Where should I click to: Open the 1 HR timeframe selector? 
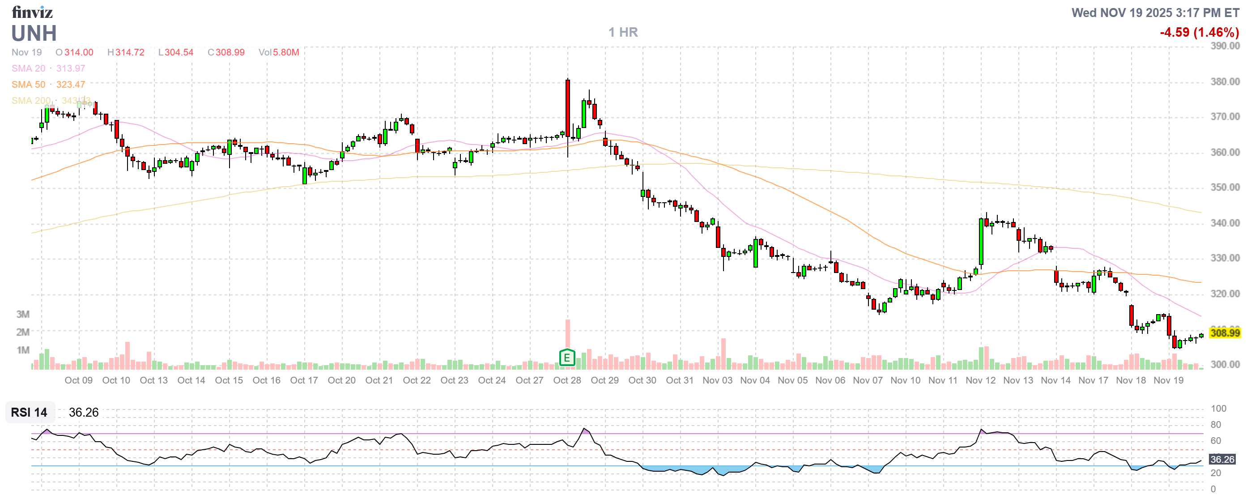(623, 32)
